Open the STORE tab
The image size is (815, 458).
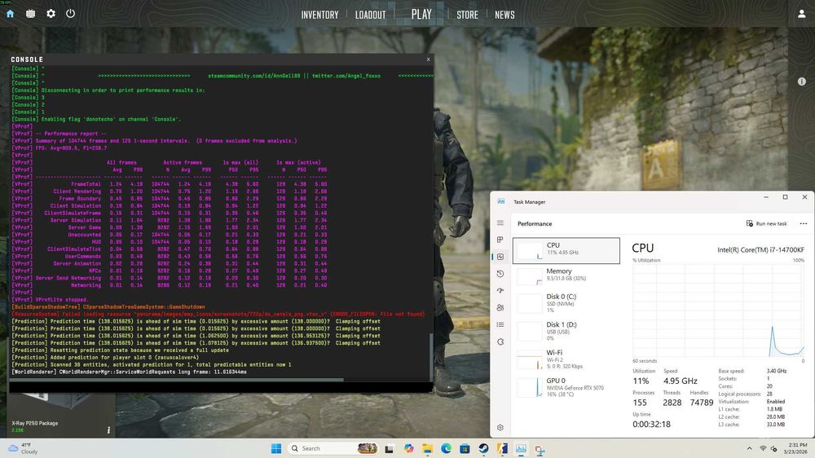(467, 15)
